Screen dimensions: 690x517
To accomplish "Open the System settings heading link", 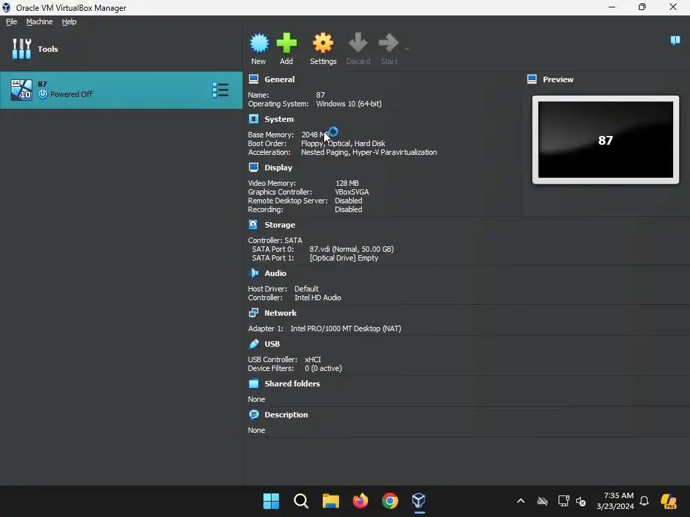I will point(279,119).
